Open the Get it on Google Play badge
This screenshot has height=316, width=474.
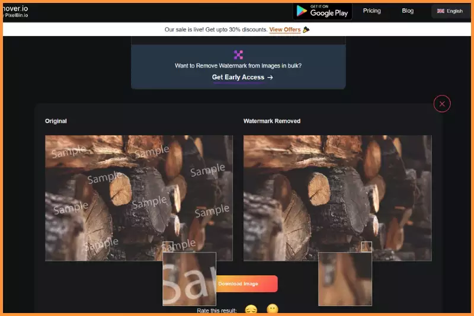click(322, 11)
